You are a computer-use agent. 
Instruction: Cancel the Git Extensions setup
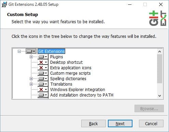pos(151,123)
